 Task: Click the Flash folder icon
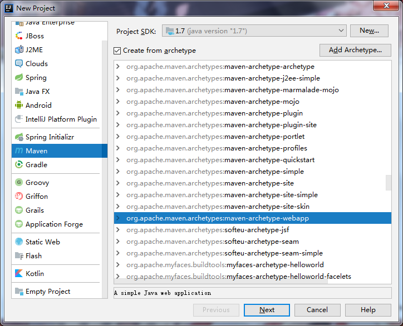[x=19, y=255]
